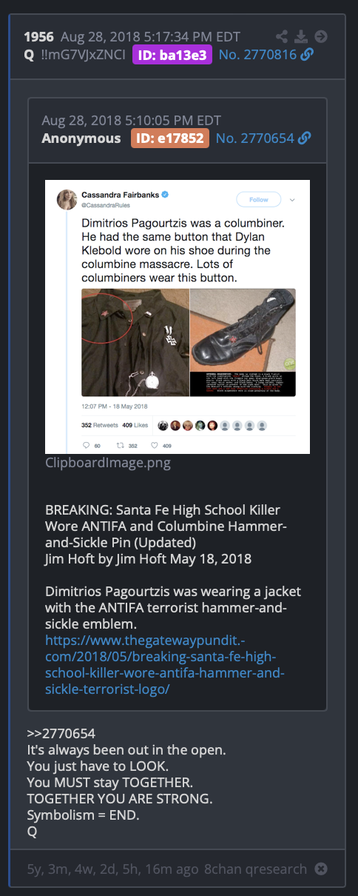Image resolution: width=358 pixels, height=896 pixels.
Task: Click the X icon after 8chan qresearch
Action: click(321, 869)
